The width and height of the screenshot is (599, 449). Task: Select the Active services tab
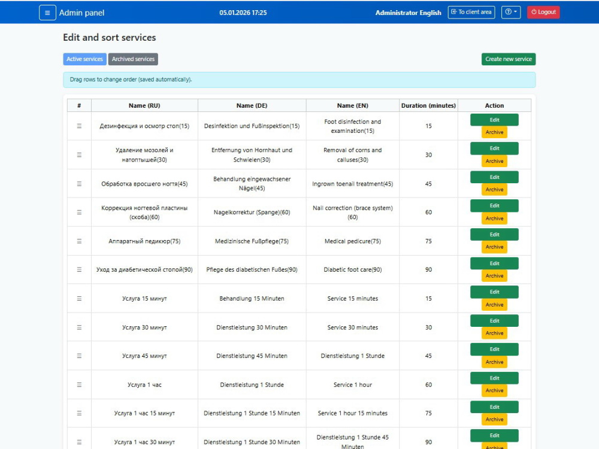(84, 59)
